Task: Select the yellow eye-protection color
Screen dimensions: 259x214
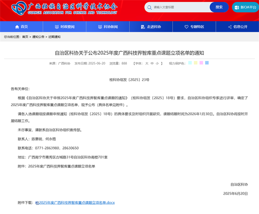Action: [x=196, y=63]
